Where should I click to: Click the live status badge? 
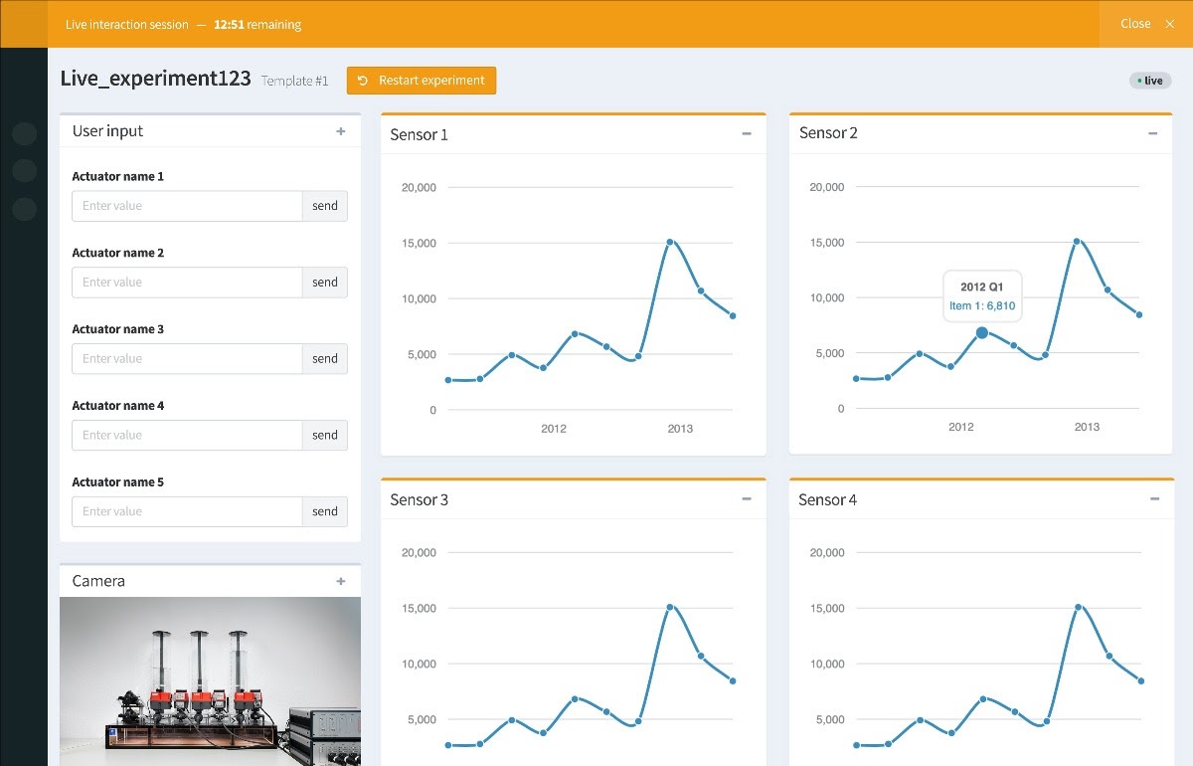pos(1150,81)
